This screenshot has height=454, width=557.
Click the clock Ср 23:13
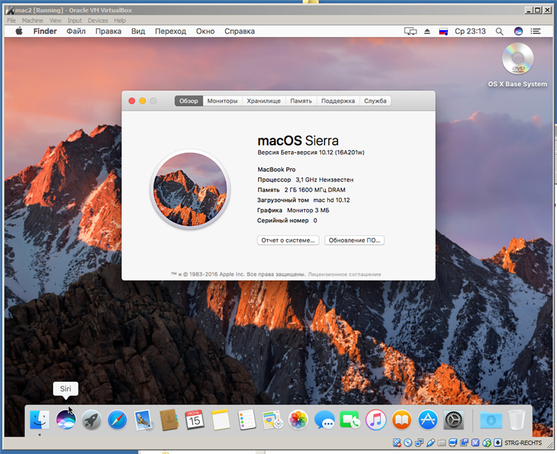point(470,31)
